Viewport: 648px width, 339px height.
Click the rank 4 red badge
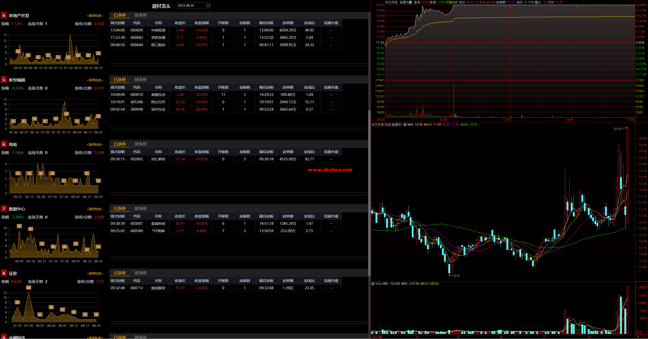4,16
